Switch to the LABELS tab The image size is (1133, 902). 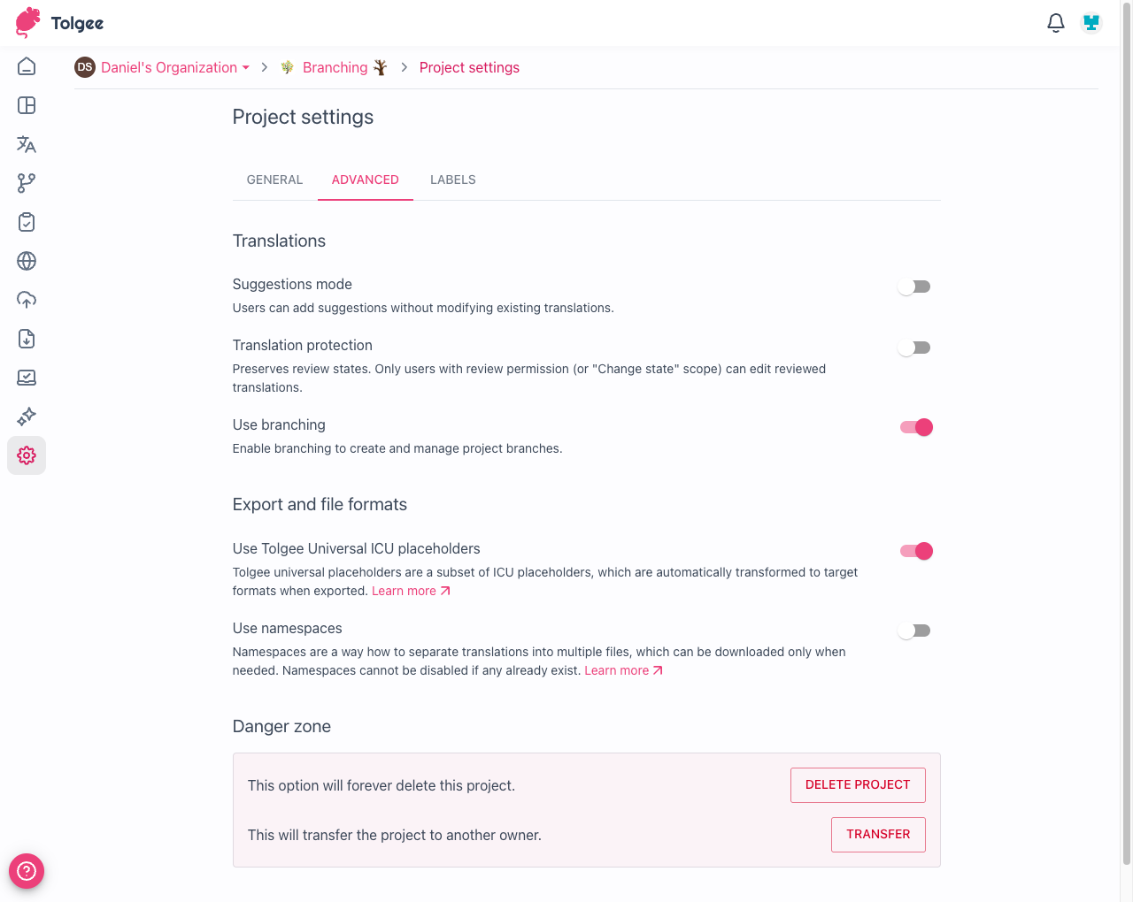point(452,180)
